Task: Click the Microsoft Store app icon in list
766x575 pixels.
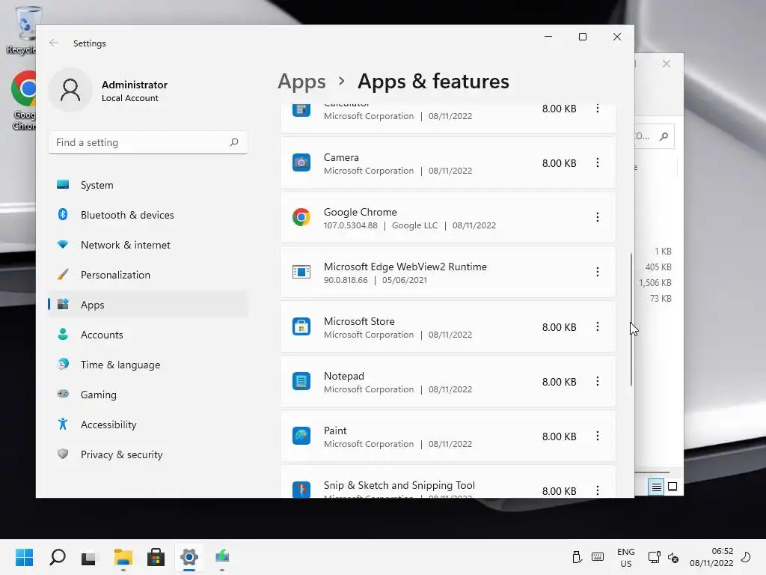Action: coord(301,326)
